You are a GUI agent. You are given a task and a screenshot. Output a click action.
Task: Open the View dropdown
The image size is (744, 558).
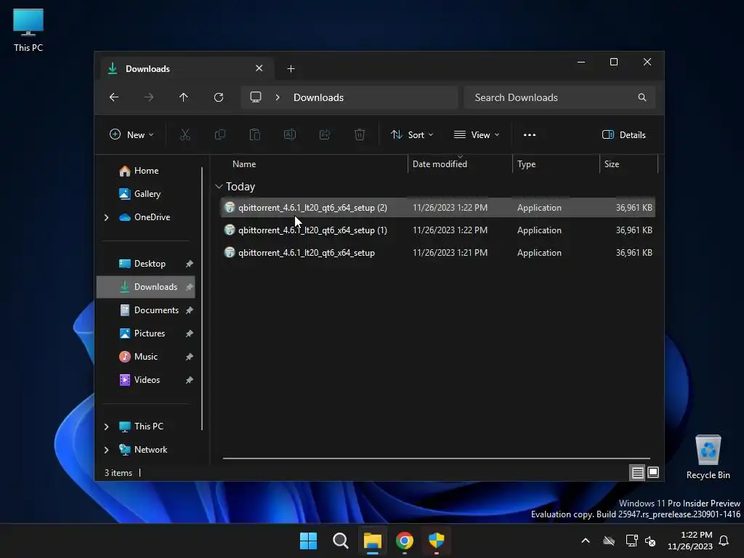477,134
